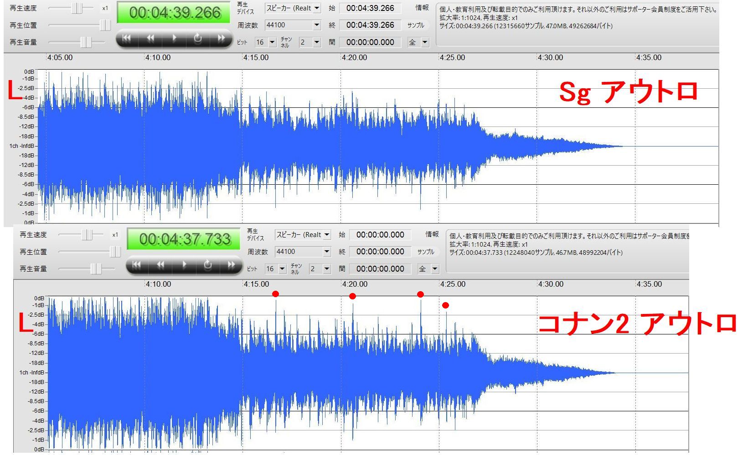The width and height of the screenshot is (748, 455).
Task: Click x1 speed label in bottom window
Action: [x=115, y=235]
